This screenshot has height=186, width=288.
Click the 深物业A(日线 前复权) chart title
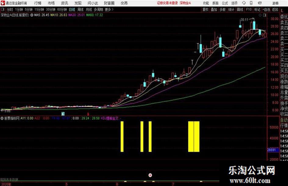pyautogui.click(x=15, y=15)
